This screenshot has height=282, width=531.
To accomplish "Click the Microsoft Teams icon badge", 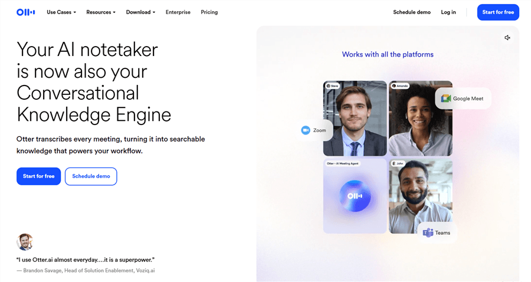I will 428,232.
